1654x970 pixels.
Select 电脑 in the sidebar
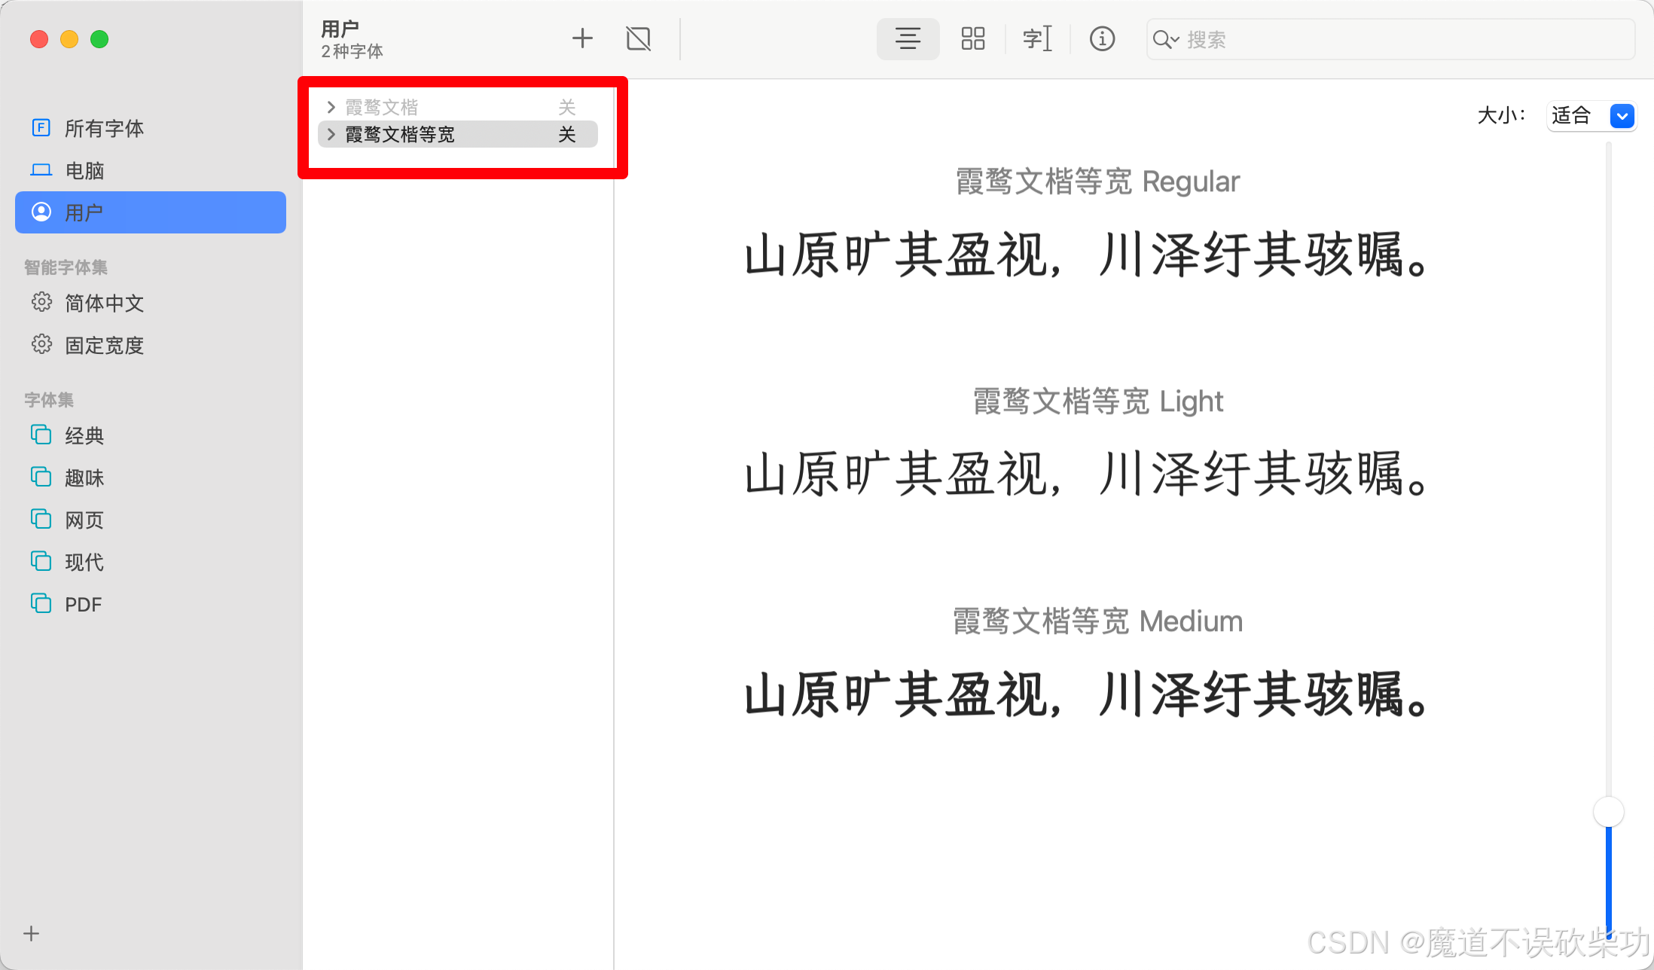pyautogui.click(x=84, y=170)
